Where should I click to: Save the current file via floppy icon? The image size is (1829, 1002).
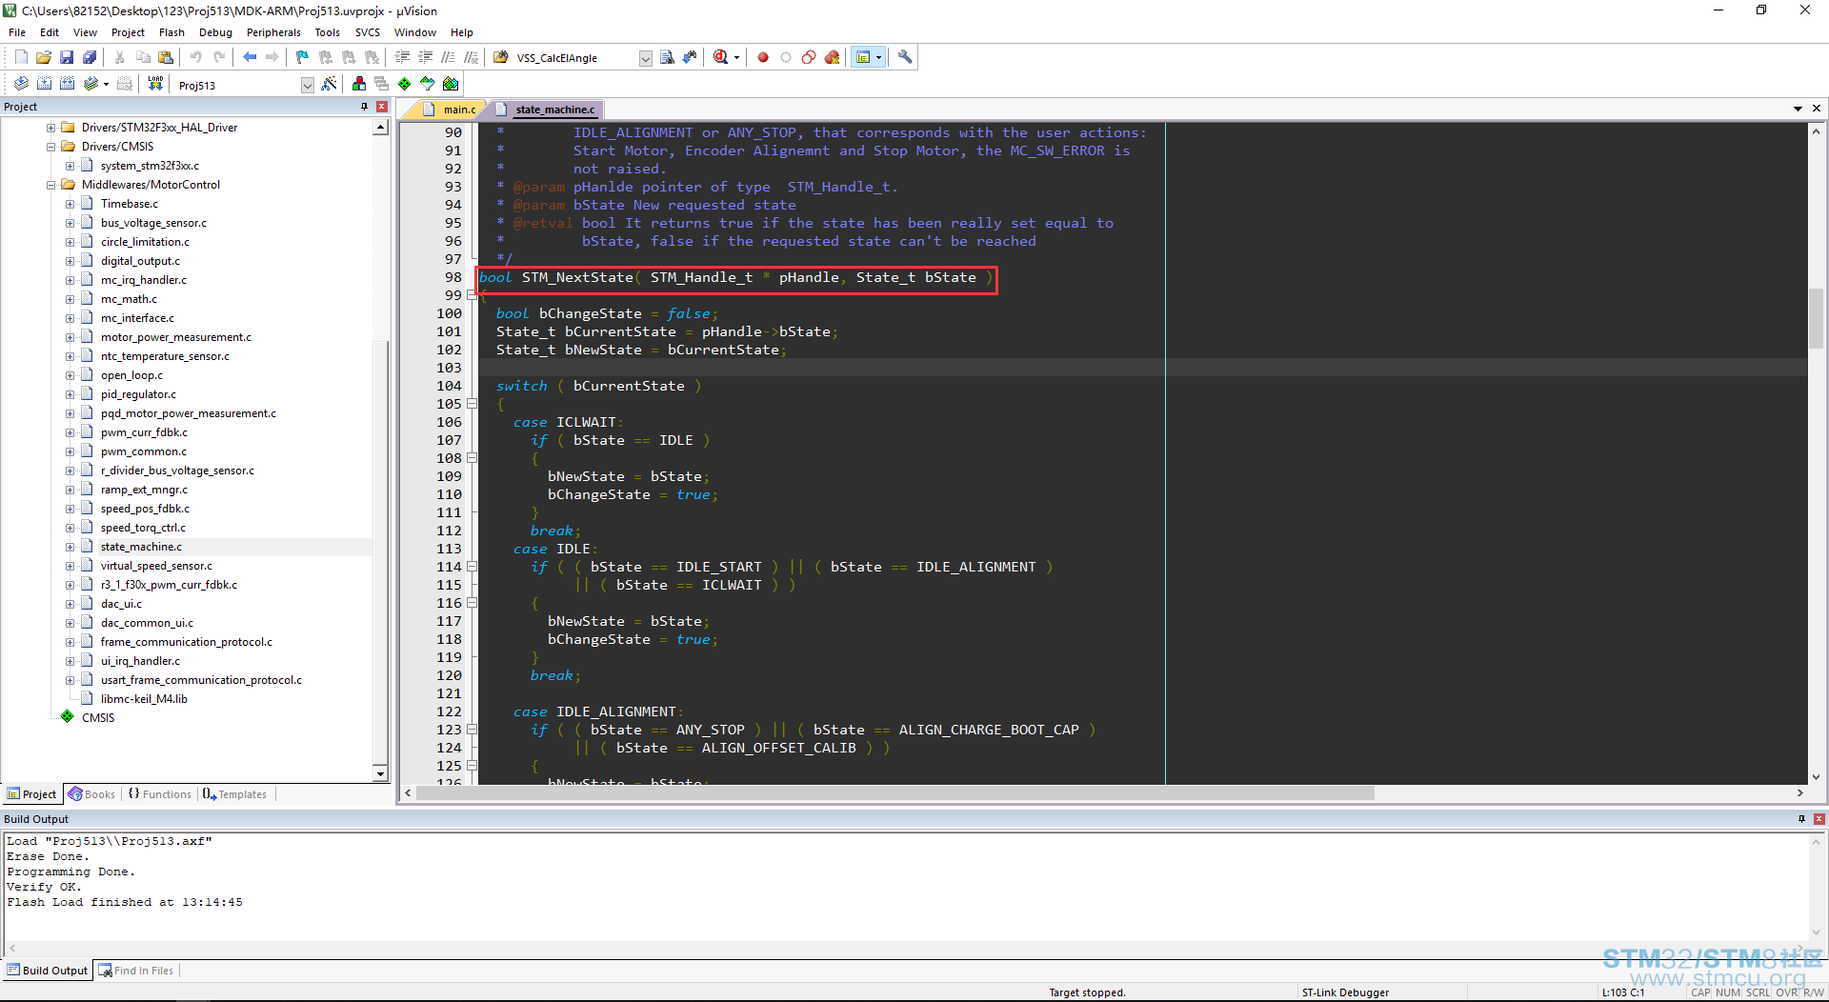coord(67,57)
